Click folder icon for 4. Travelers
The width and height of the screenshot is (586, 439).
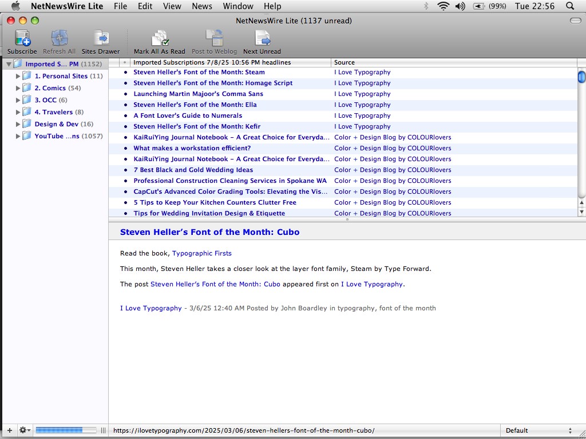pyautogui.click(x=26, y=112)
